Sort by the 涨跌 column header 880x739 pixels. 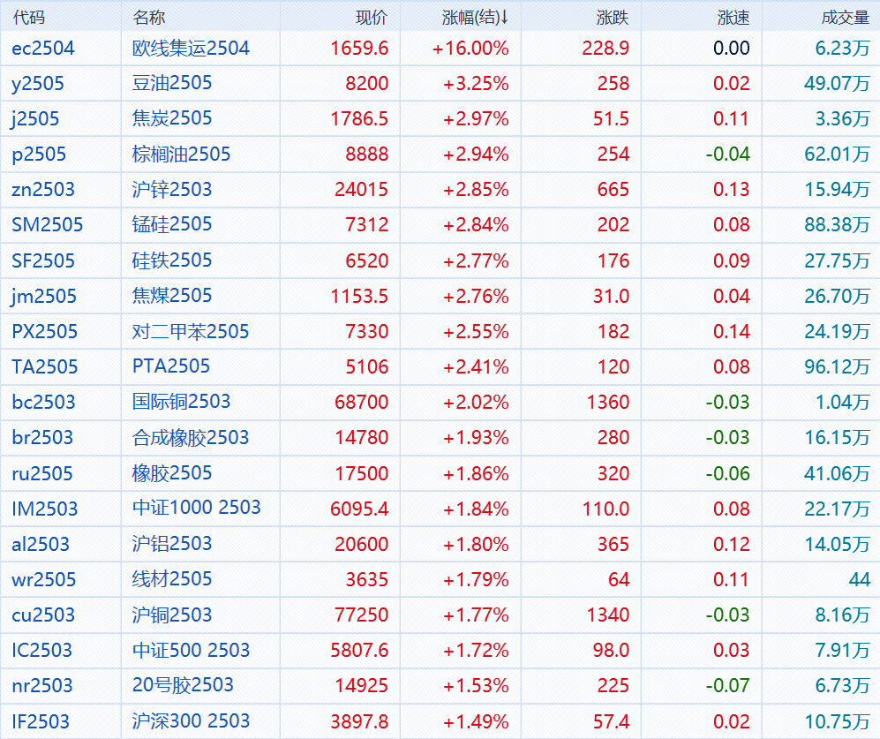[x=613, y=18]
